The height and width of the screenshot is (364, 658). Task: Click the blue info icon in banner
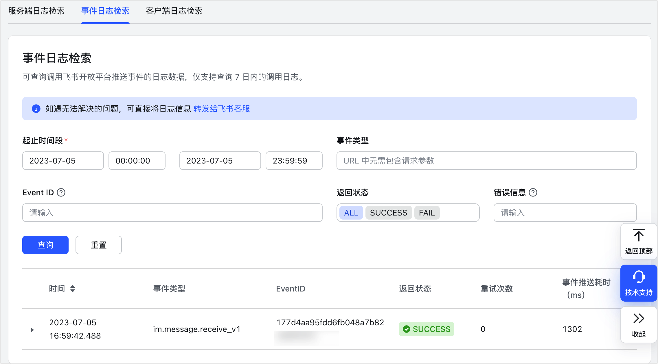point(36,109)
